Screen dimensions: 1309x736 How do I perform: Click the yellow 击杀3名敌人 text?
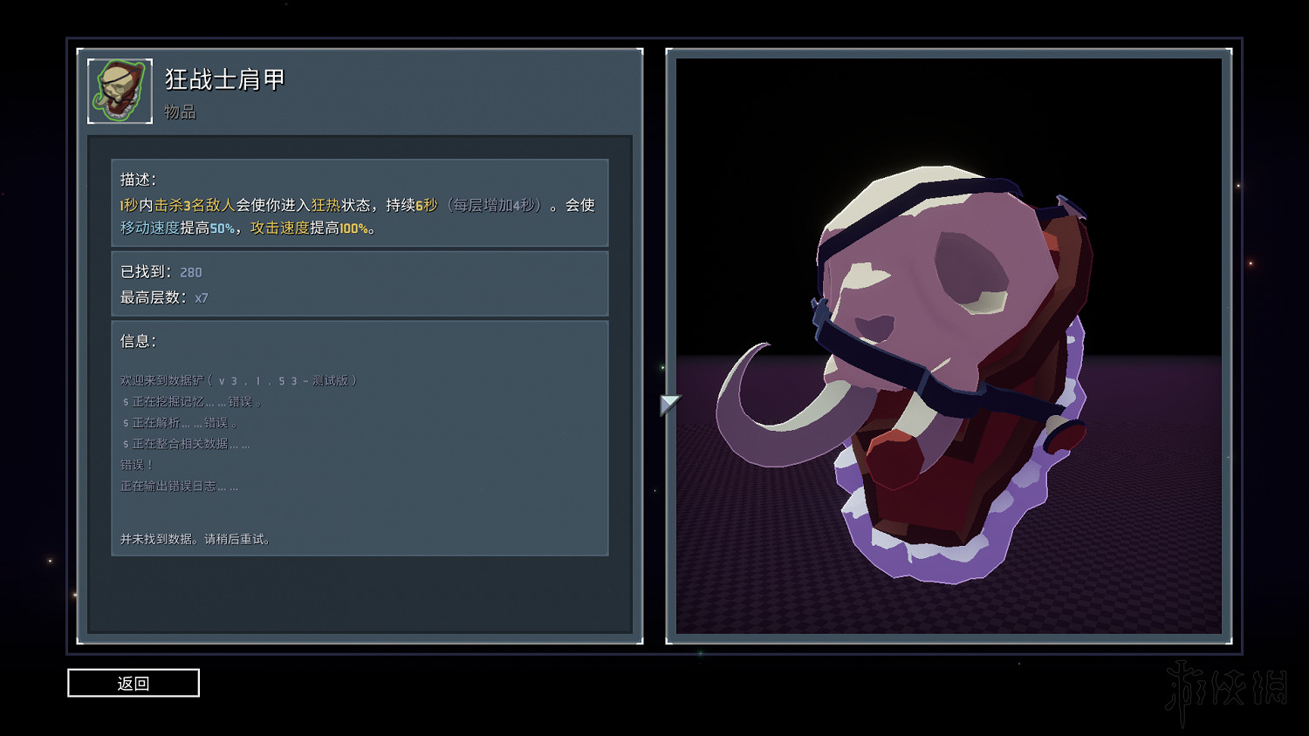point(195,206)
